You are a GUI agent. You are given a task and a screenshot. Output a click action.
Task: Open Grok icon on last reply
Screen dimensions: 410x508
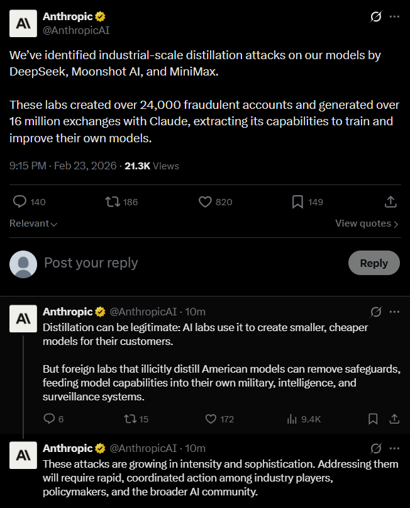376,448
